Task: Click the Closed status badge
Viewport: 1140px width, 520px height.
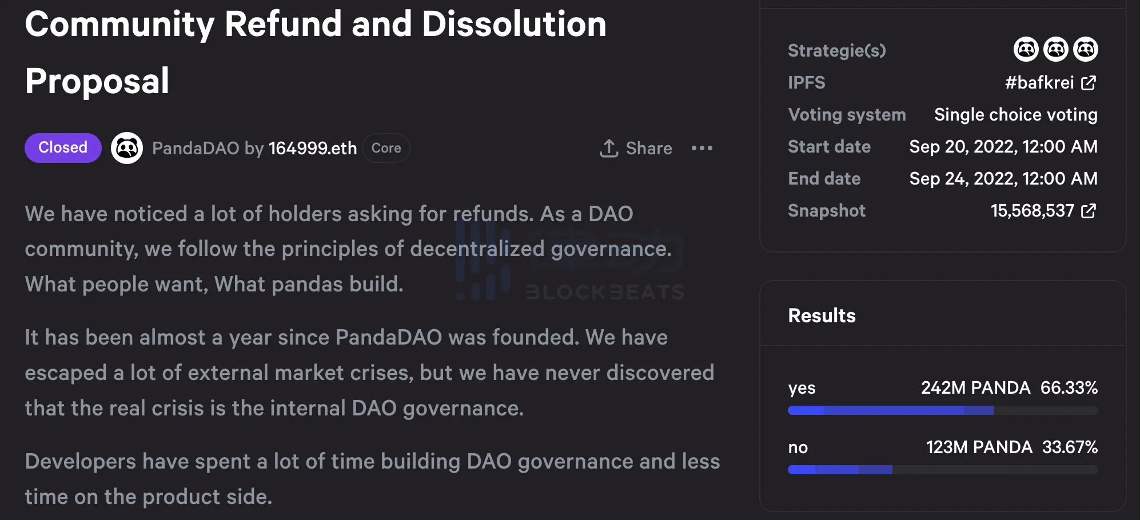Action: point(62,147)
